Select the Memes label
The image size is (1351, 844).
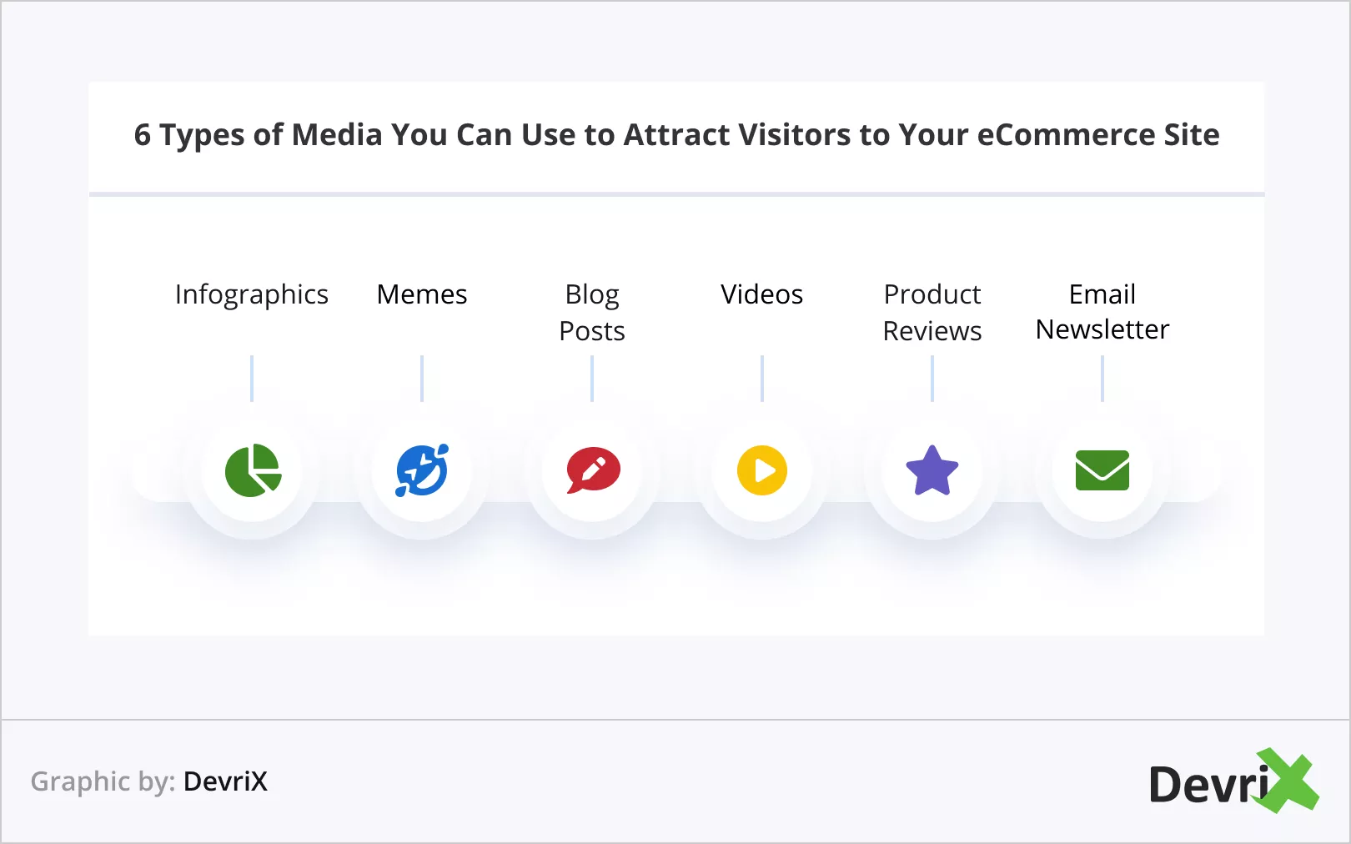pyautogui.click(x=422, y=294)
